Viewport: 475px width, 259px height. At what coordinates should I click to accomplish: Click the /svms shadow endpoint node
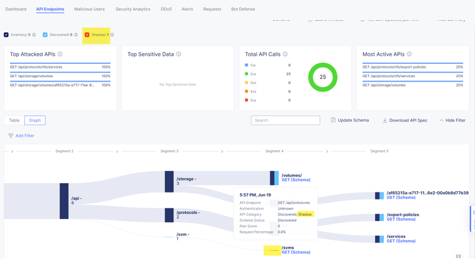[274, 250]
